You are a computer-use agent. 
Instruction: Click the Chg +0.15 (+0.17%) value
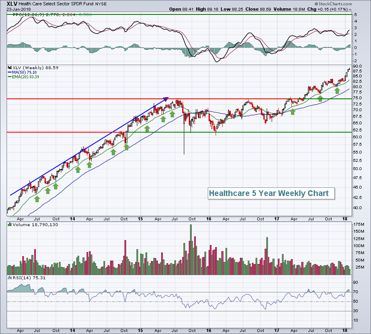327,9
